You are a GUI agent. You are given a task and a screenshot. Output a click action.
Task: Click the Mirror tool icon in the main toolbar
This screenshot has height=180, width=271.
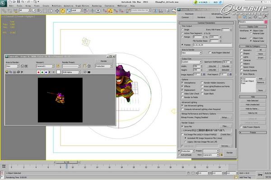tap(155, 11)
